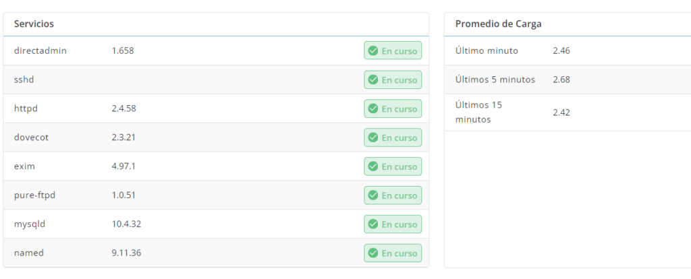
Task: Click the pure-ftpd status check icon
Action: pos(372,195)
